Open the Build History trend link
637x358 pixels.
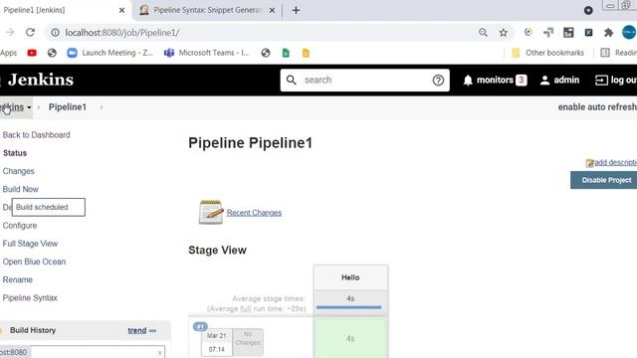coord(137,330)
